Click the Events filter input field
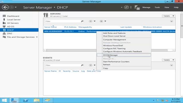 click(x=63, y=65)
